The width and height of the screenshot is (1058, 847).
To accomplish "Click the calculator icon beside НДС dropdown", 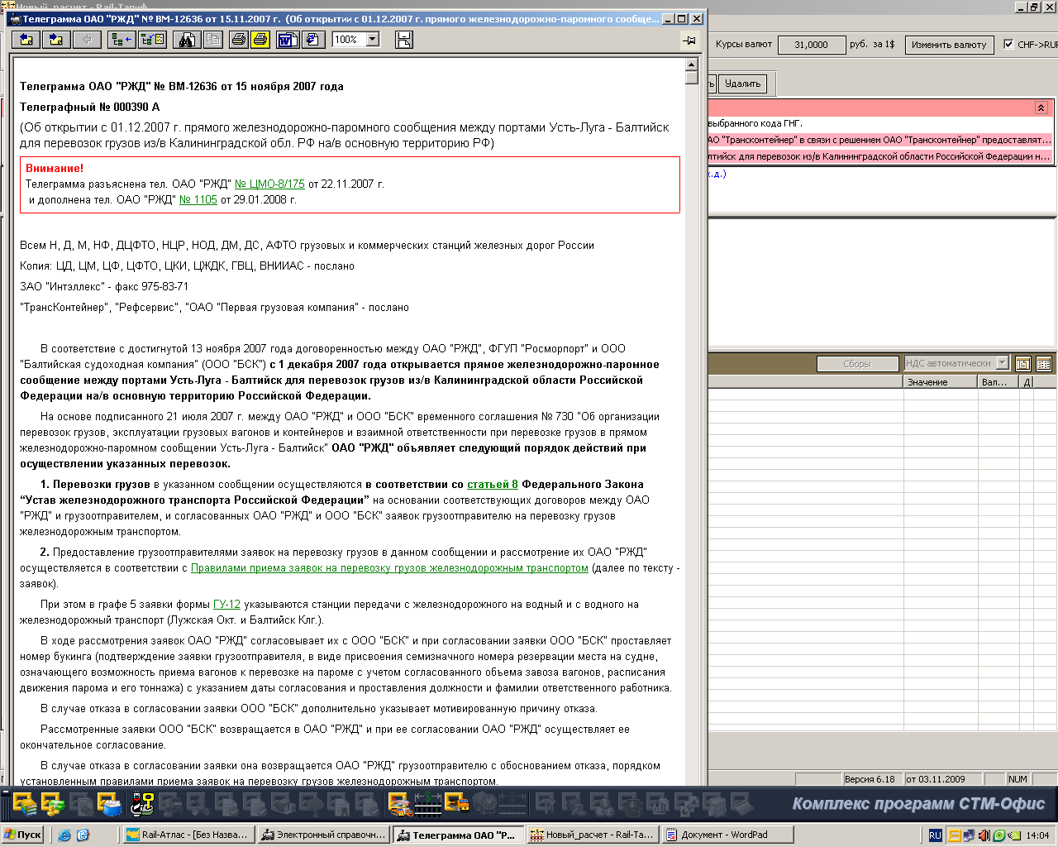I will [x=1023, y=363].
